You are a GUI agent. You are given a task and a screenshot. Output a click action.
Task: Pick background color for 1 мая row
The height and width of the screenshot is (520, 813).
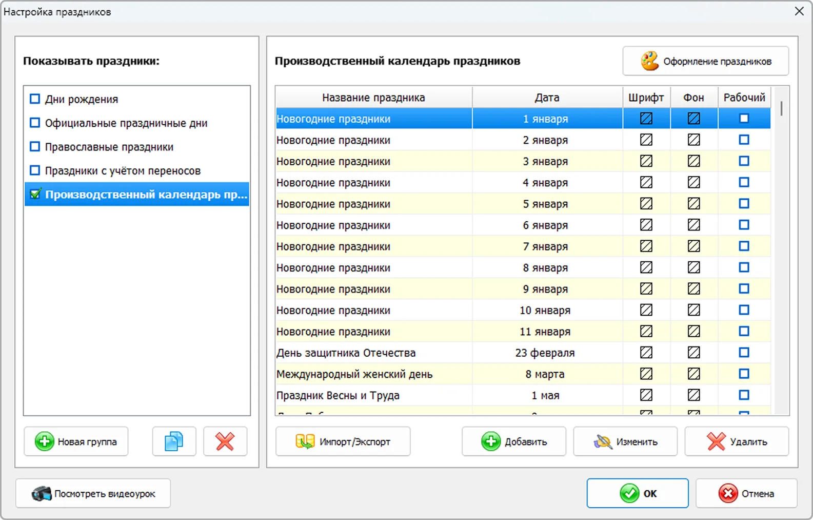pyautogui.click(x=693, y=395)
